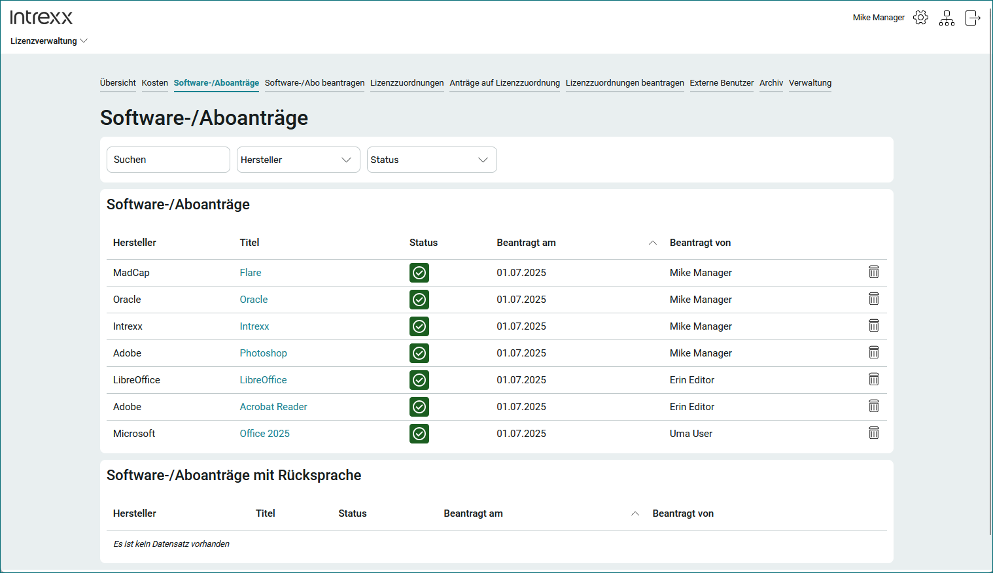
Task: Click the MadCap manufacturer cell
Action: tap(131, 273)
